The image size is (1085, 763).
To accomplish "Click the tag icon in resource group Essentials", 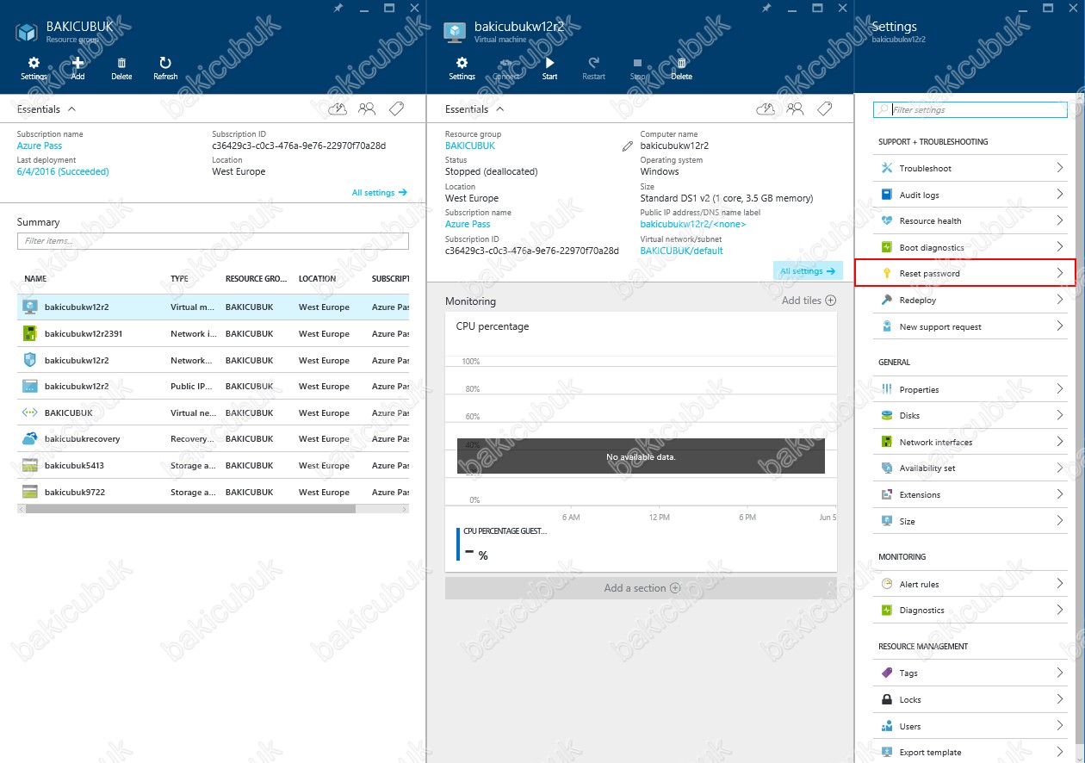I will [x=396, y=109].
